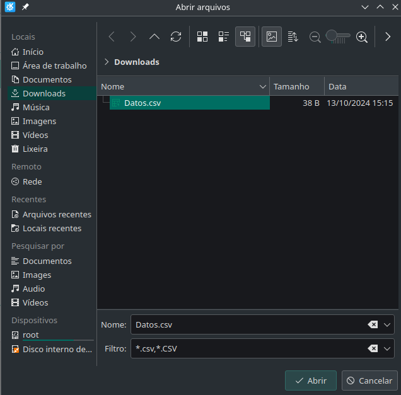401x395 pixels.
Task: Clear the Nome field text
Action: pyautogui.click(x=373, y=324)
